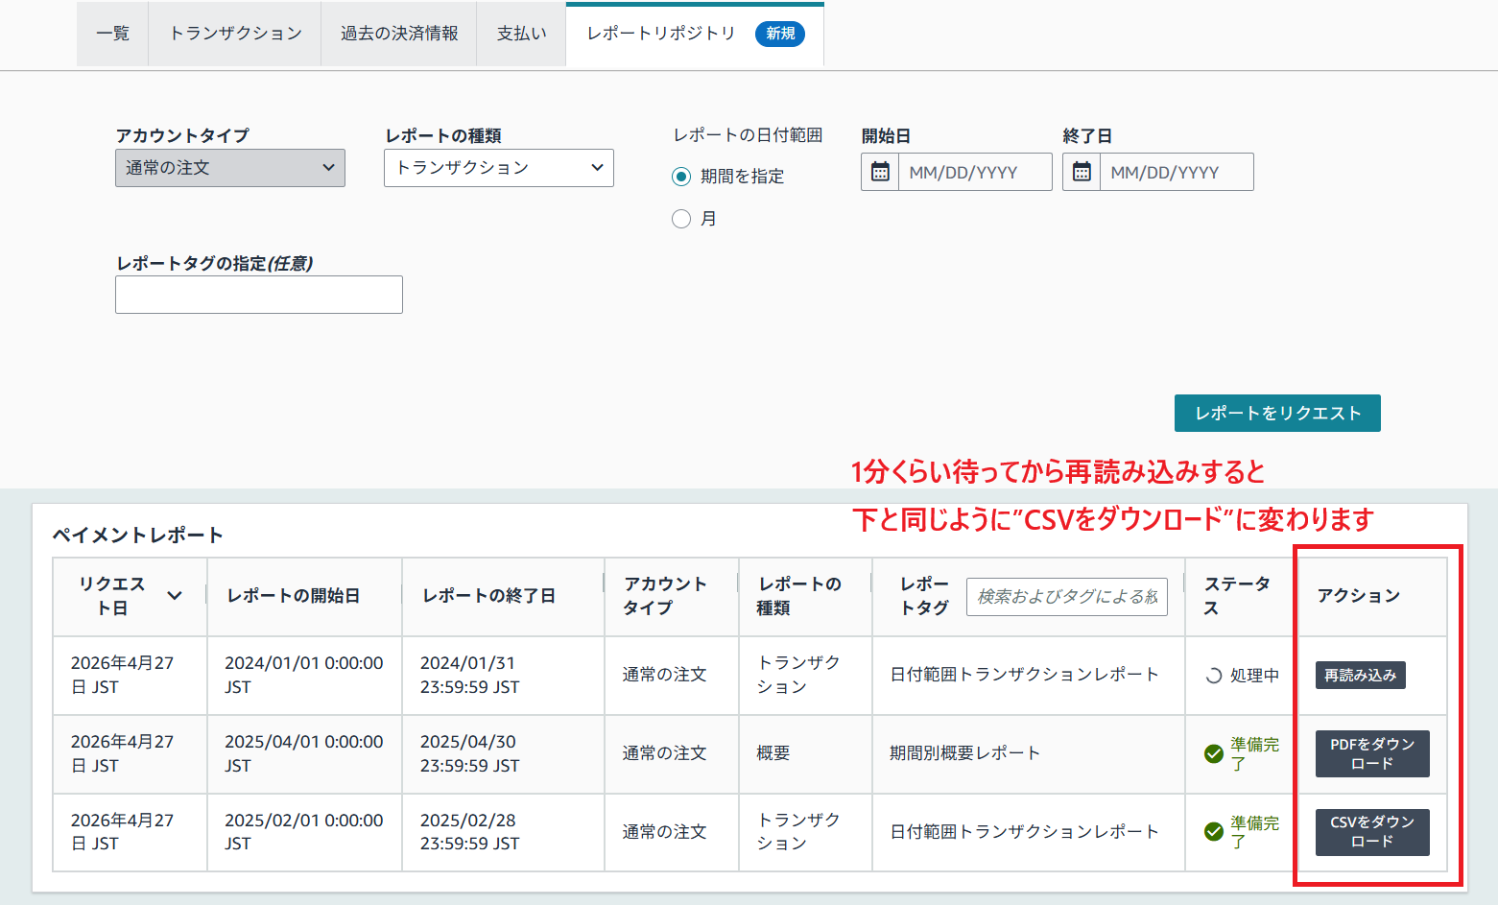Click the レポートタグの指定 input field

[258, 294]
